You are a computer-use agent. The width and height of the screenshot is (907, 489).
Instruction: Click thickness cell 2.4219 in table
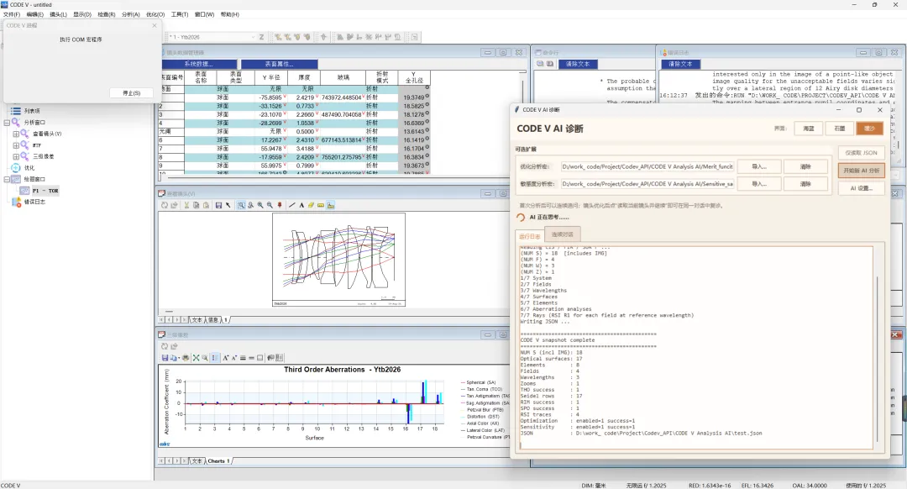click(x=305, y=97)
